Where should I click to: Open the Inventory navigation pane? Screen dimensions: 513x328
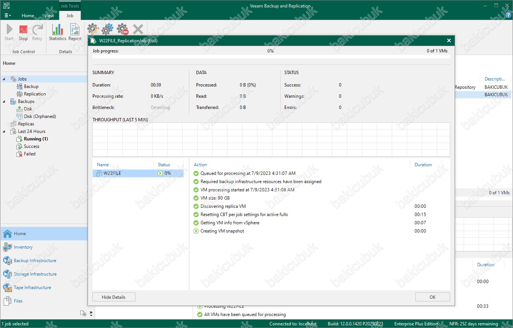(x=44, y=247)
